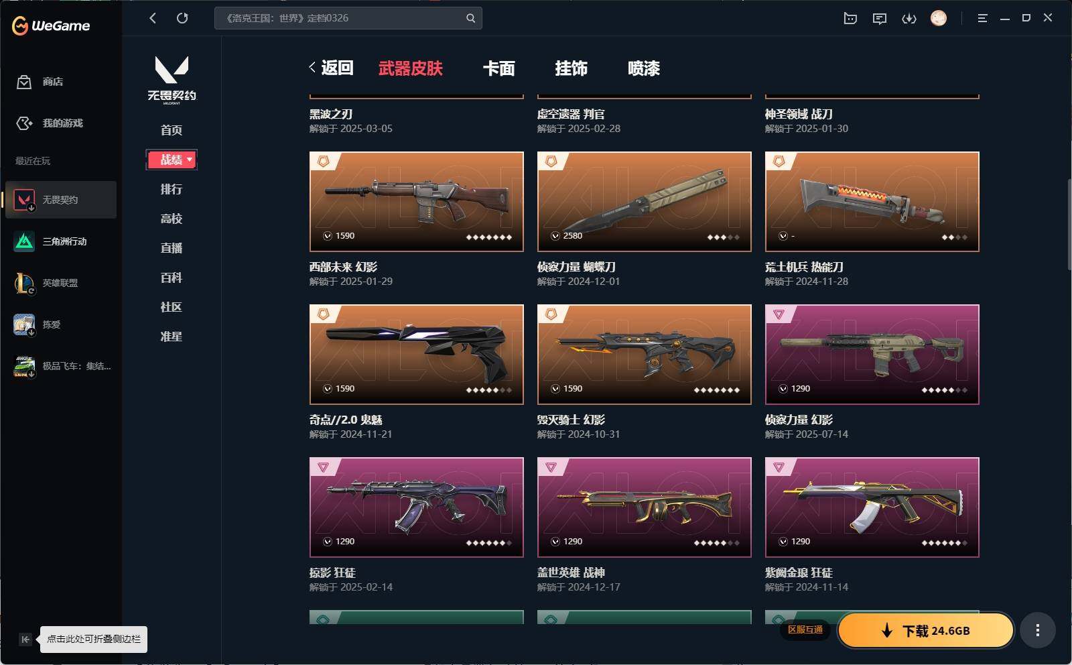The image size is (1072, 665).
Task: Open the messages chat icon
Action: coord(880,18)
